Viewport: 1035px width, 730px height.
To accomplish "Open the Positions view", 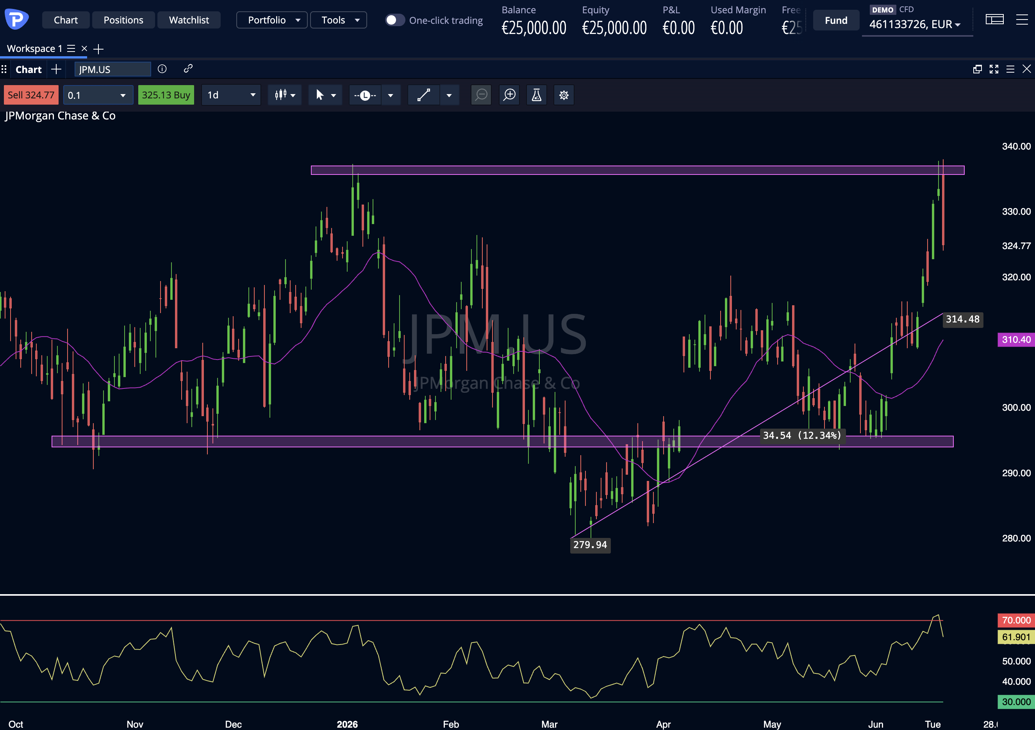I will coord(123,20).
